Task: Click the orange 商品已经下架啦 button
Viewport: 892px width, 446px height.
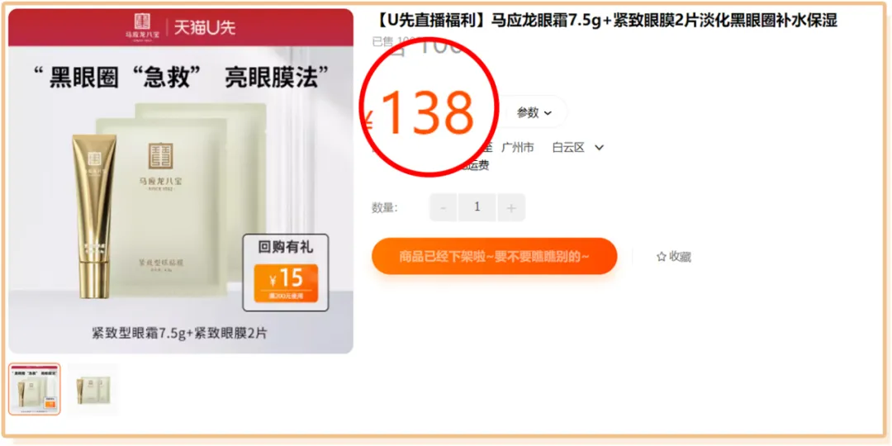Action: 495,256
